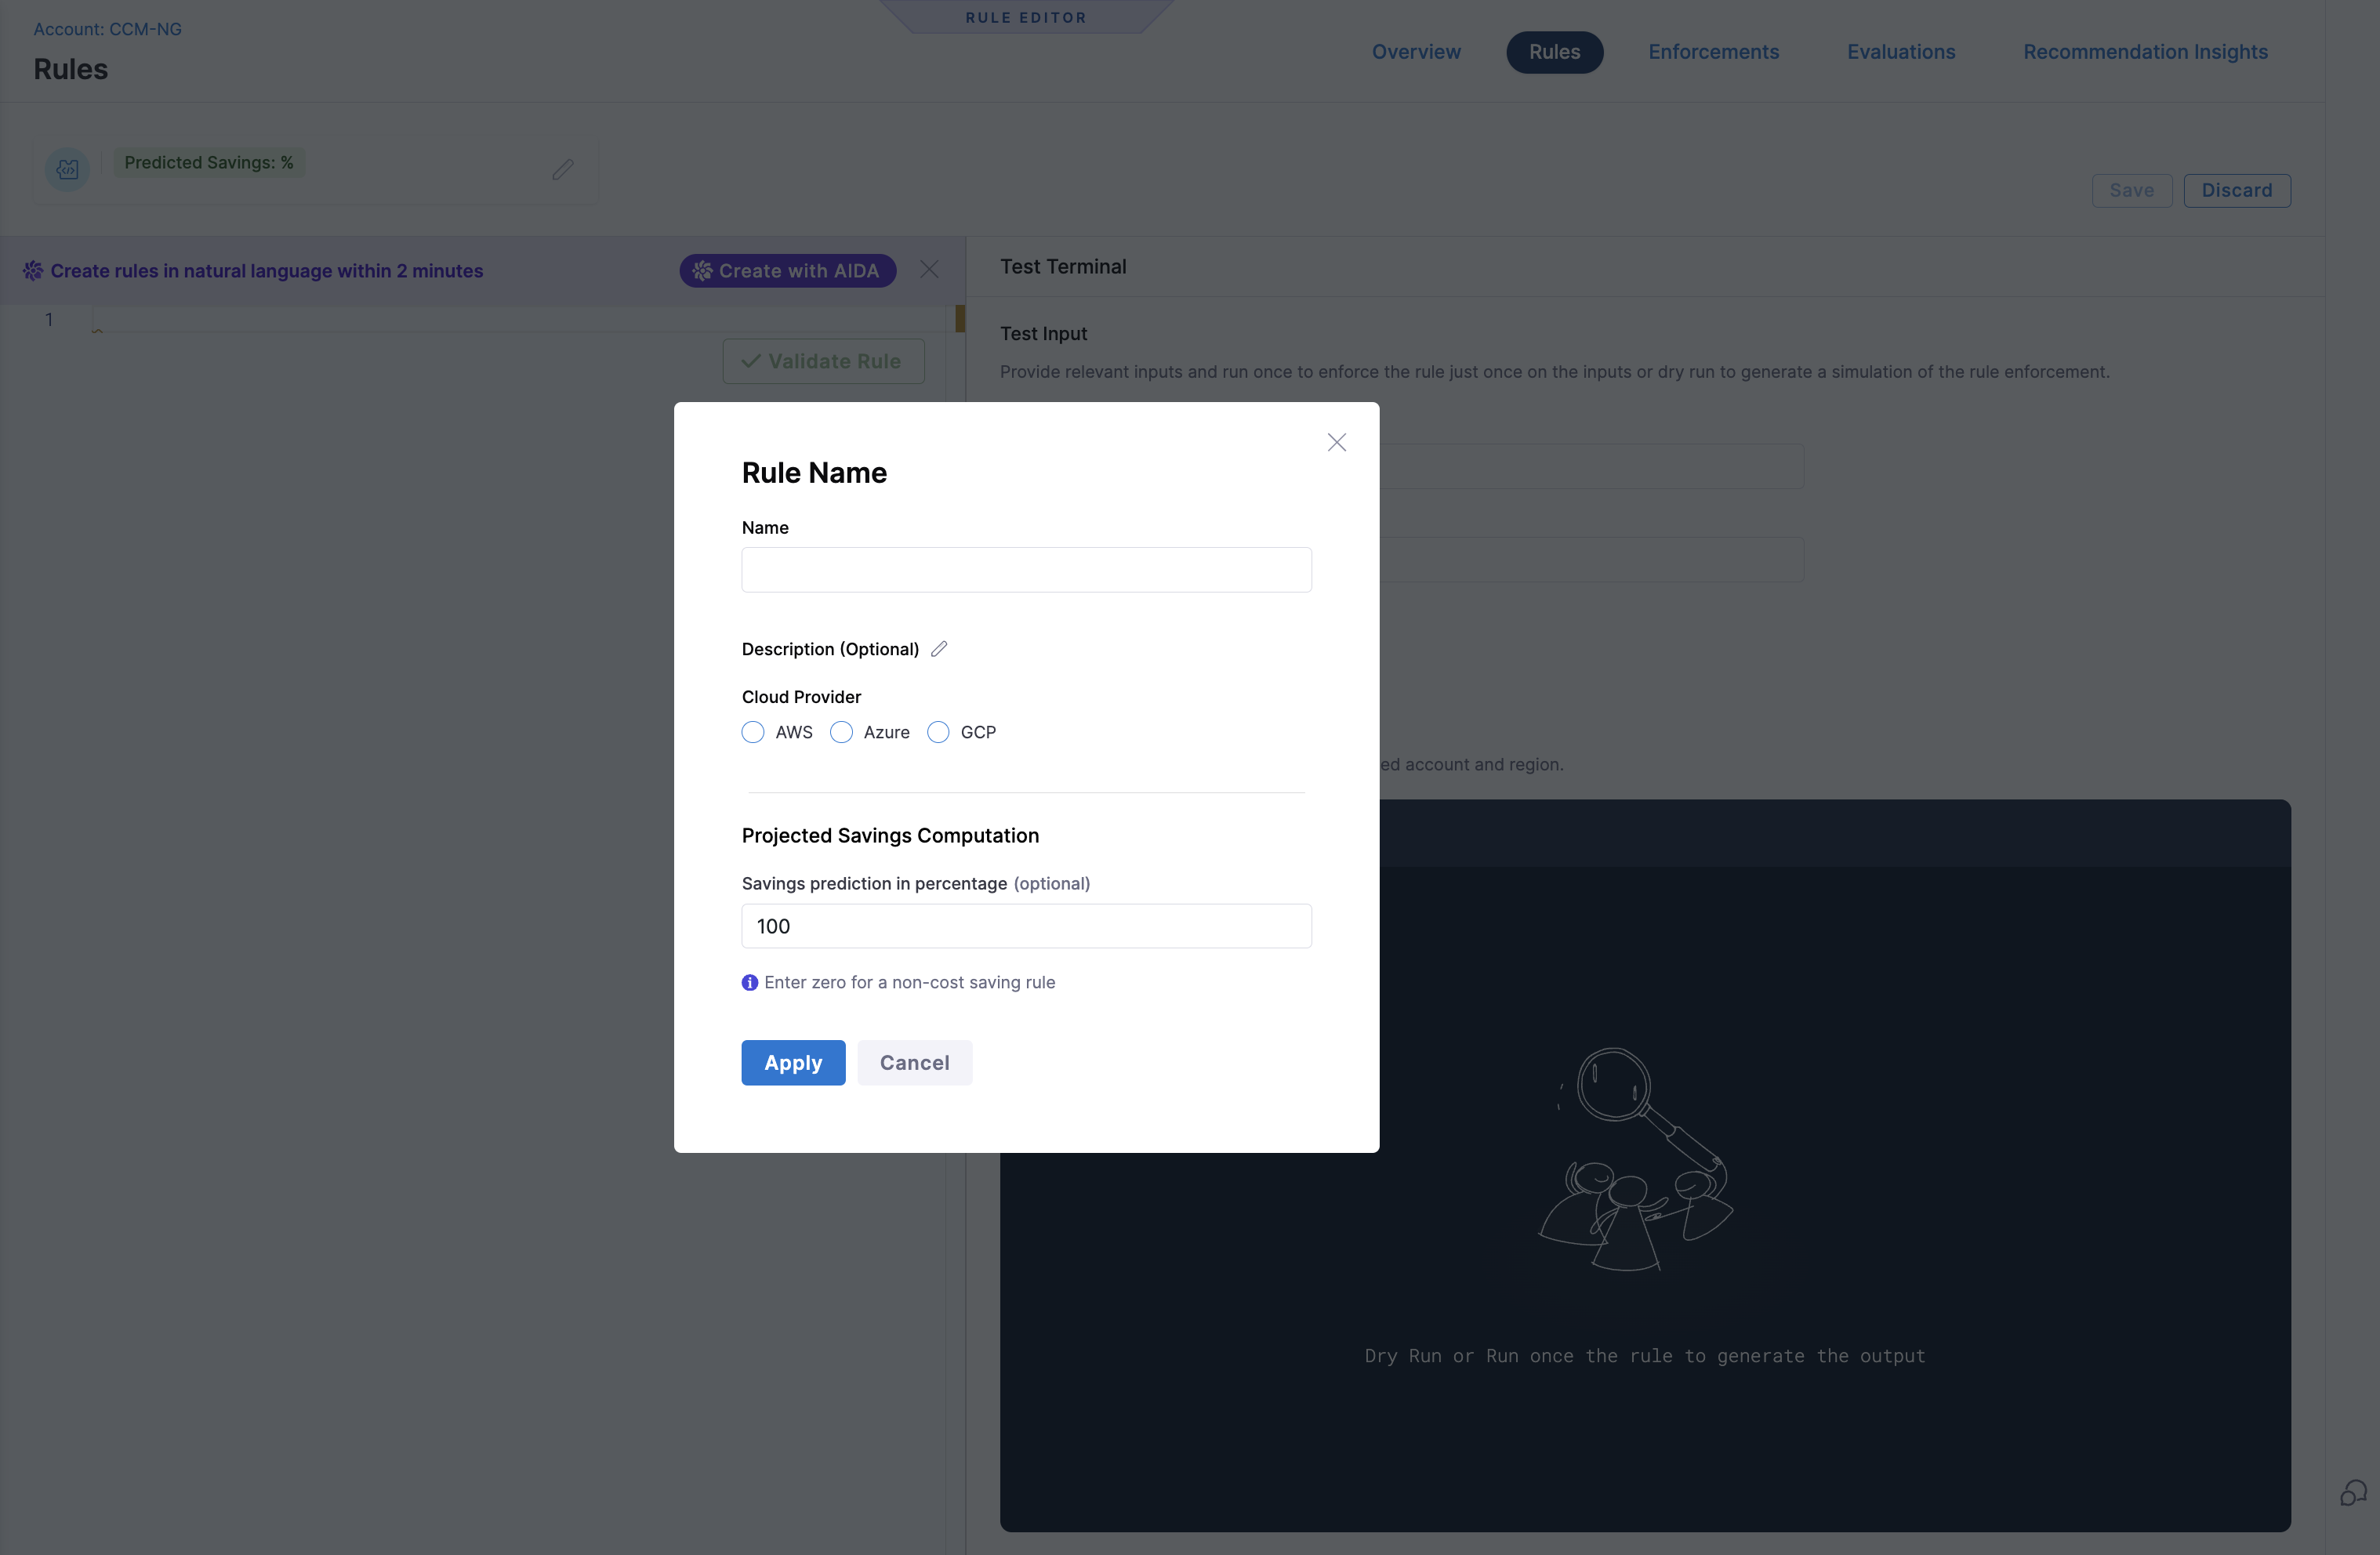The width and height of the screenshot is (2380, 1555).
Task: Open the help chat icon
Action: pyautogui.click(x=2353, y=1493)
